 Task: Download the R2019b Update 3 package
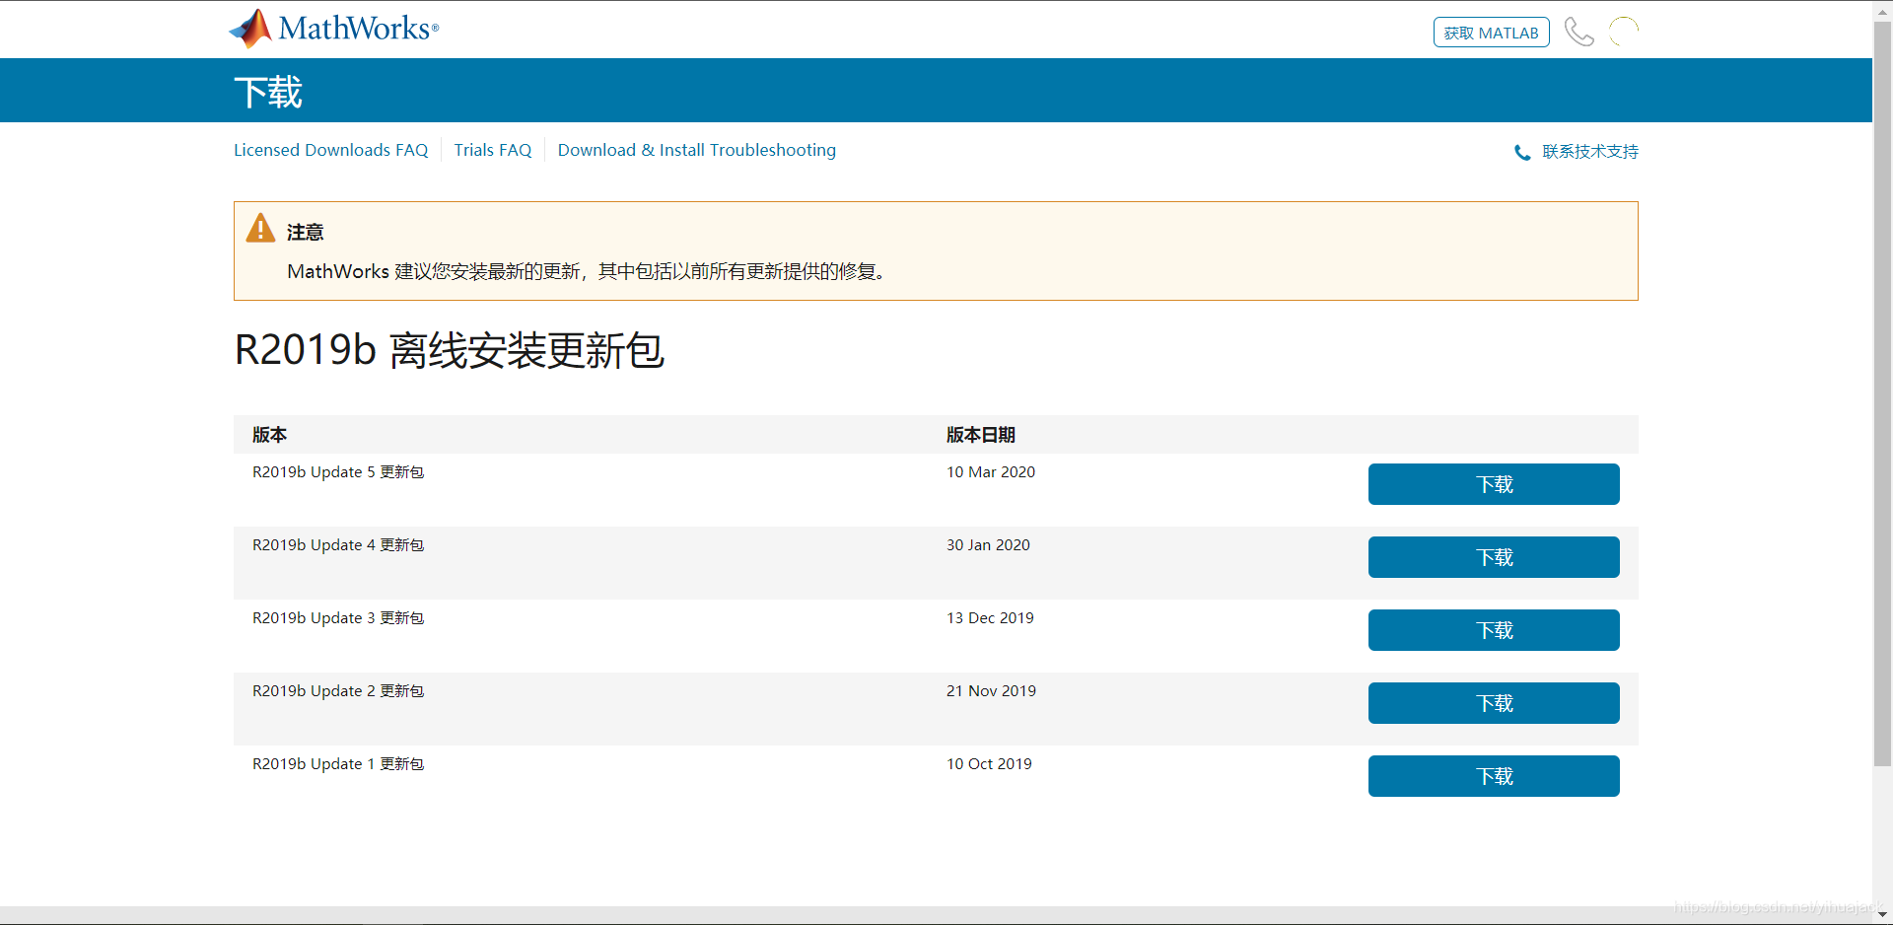(x=1493, y=630)
